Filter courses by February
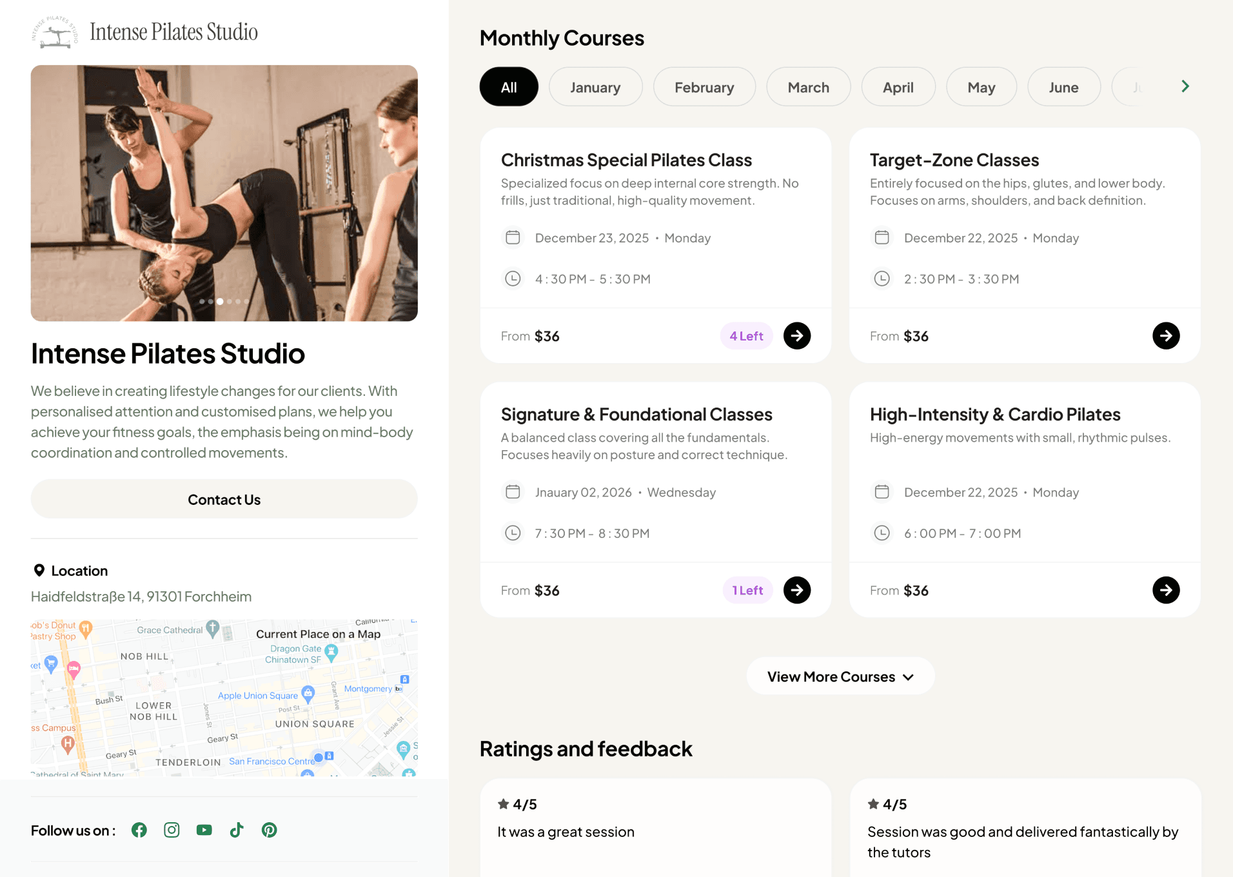The height and width of the screenshot is (877, 1233). tap(704, 87)
